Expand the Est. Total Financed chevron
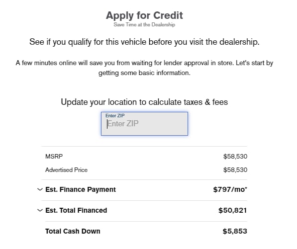The width and height of the screenshot is (297, 249). point(40,210)
